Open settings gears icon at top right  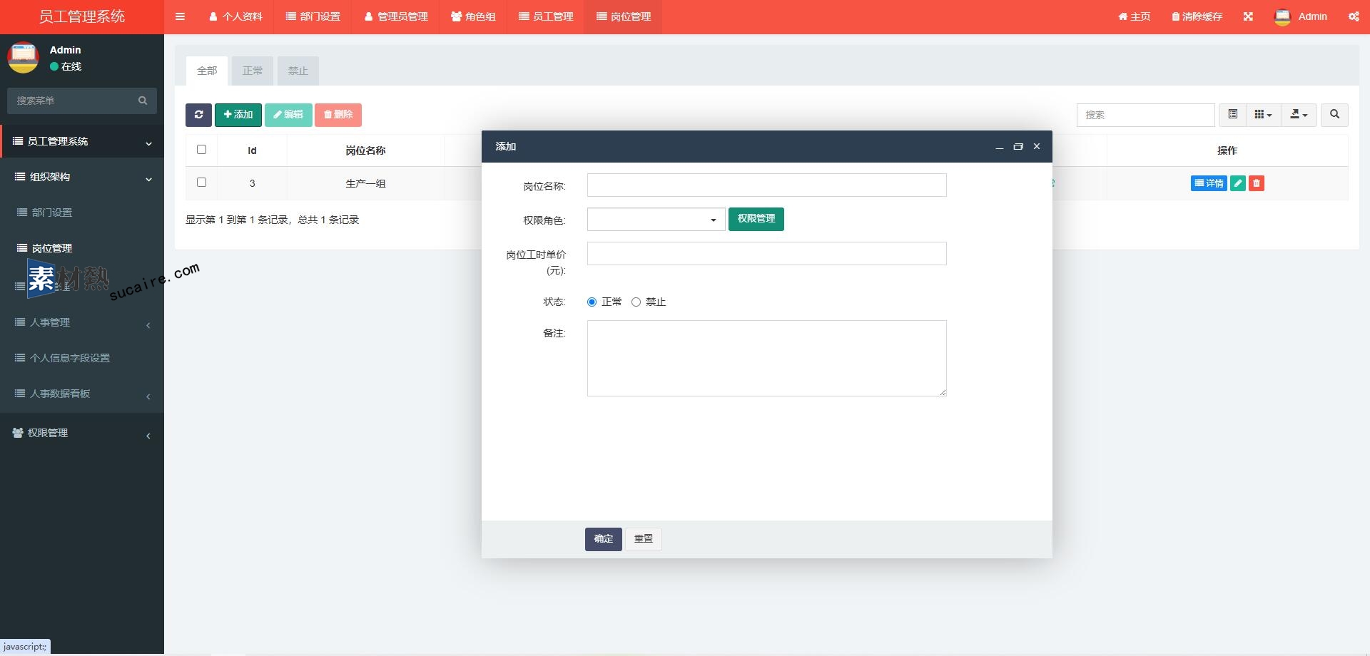pyautogui.click(x=1354, y=16)
